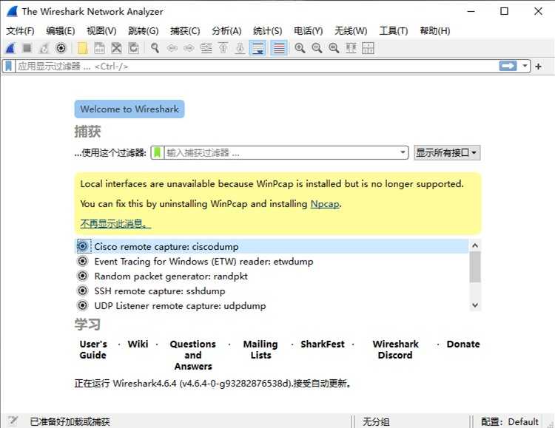Toggle packet list colorization button
The width and height of the screenshot is (555, 428).
pyautogui.click(x=279, y=48)
